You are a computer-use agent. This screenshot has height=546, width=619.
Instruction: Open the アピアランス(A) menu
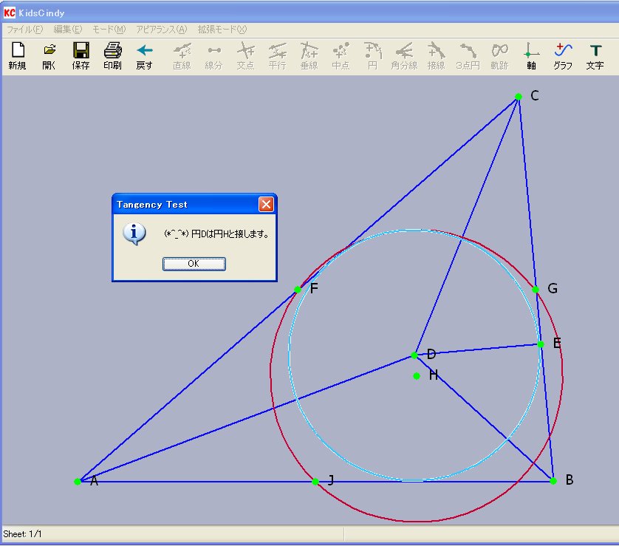coord(161,30)
